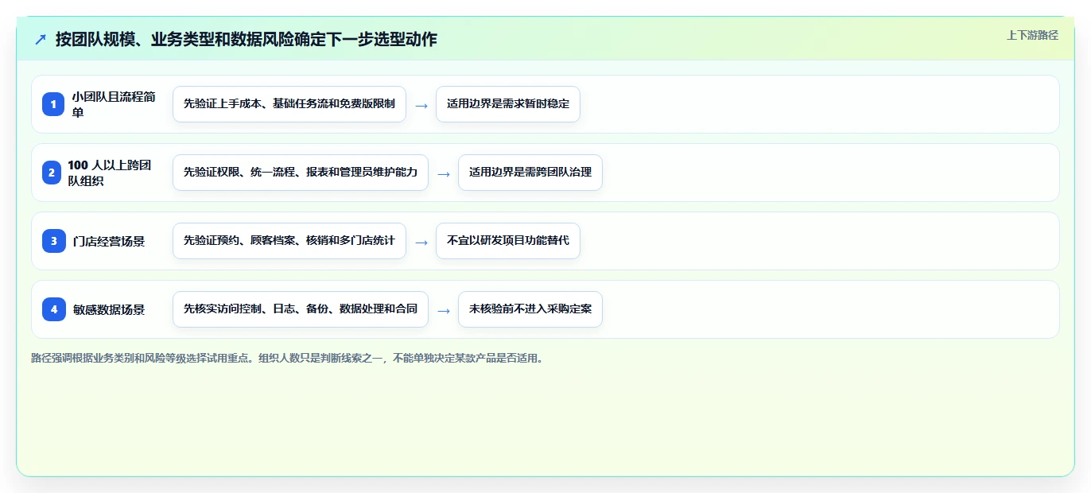
Task: Click the number 2 step badge
Action: pyautogui.click(x=52, y=173)
